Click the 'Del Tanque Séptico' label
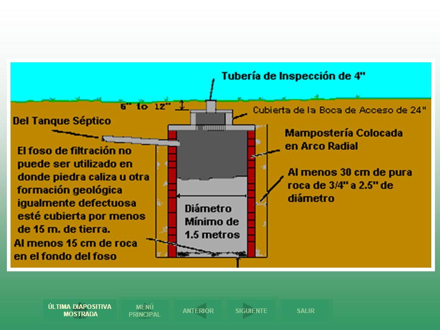This screenshot has width=440, height=330. pyautogui.click(x=62, y=121)
